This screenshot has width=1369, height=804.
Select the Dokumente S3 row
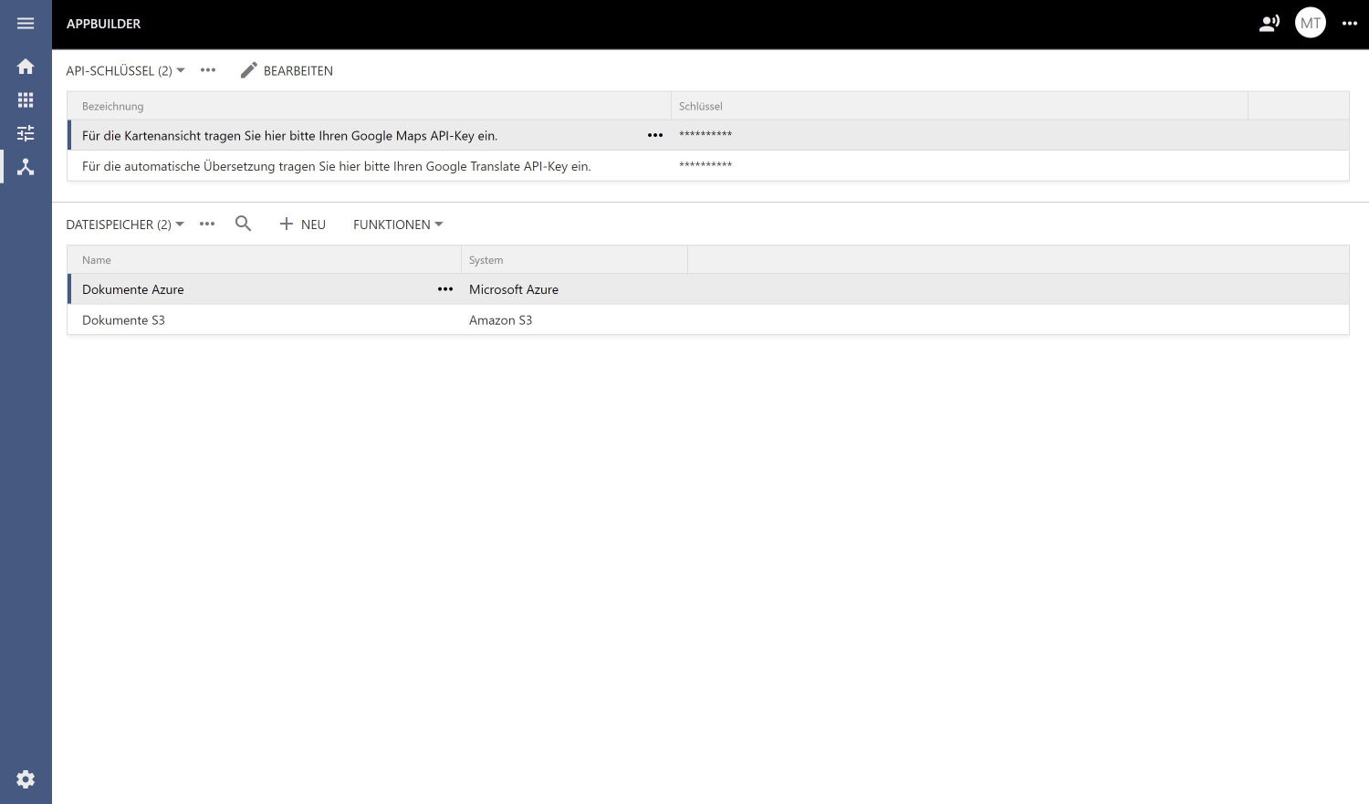click(x=124, y=320)
